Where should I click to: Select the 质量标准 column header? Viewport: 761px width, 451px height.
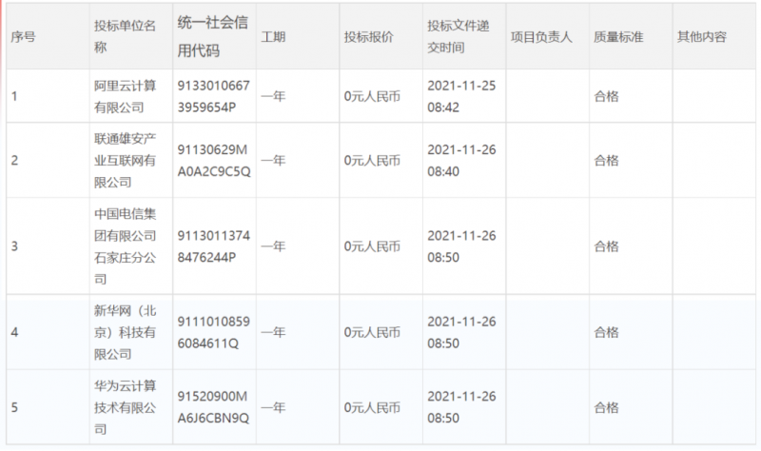tap(618, 37)
